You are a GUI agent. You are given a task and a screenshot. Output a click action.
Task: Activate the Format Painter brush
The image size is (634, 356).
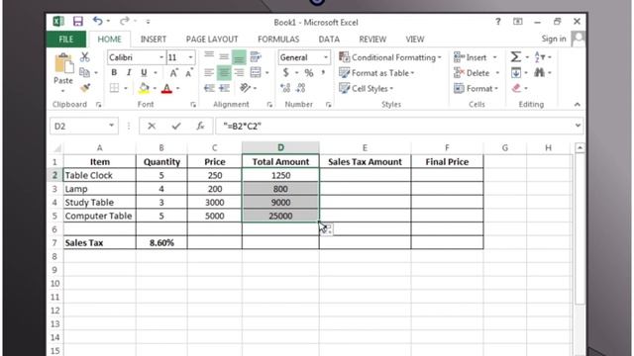[x=85, y=88]
